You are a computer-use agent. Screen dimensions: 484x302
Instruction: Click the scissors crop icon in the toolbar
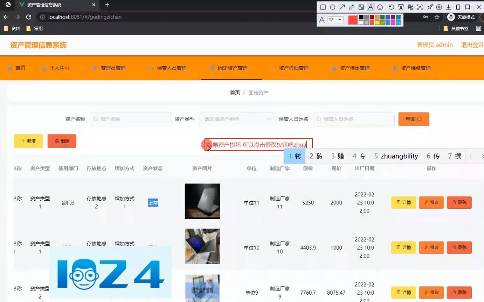401,7
